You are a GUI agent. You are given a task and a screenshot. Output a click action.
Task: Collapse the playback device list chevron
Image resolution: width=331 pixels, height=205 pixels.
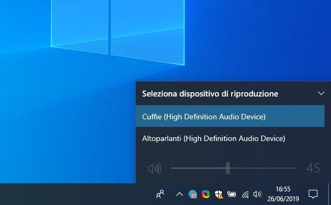321,93
